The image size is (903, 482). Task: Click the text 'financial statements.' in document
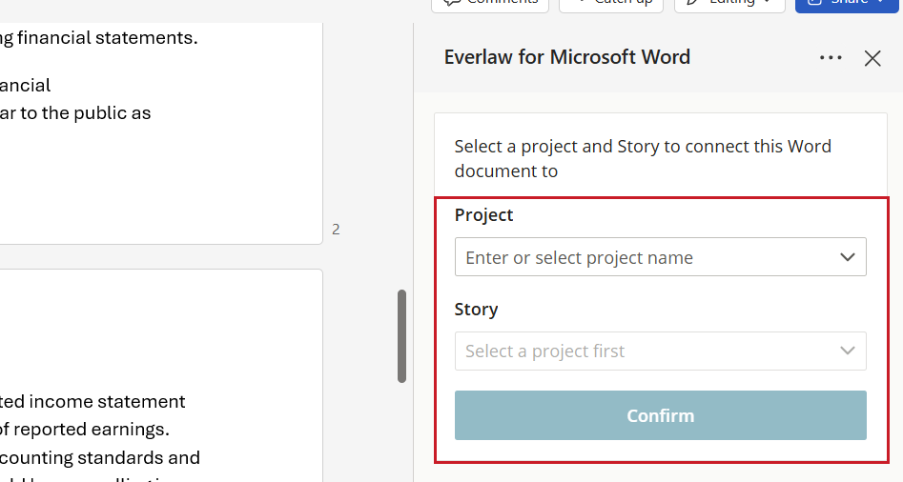108,38
